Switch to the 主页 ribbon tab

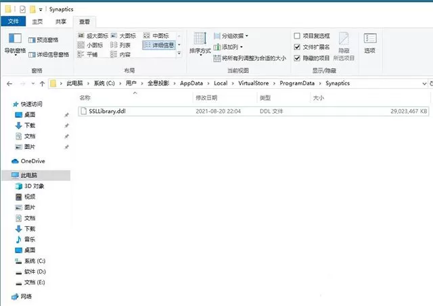[37, 22]
